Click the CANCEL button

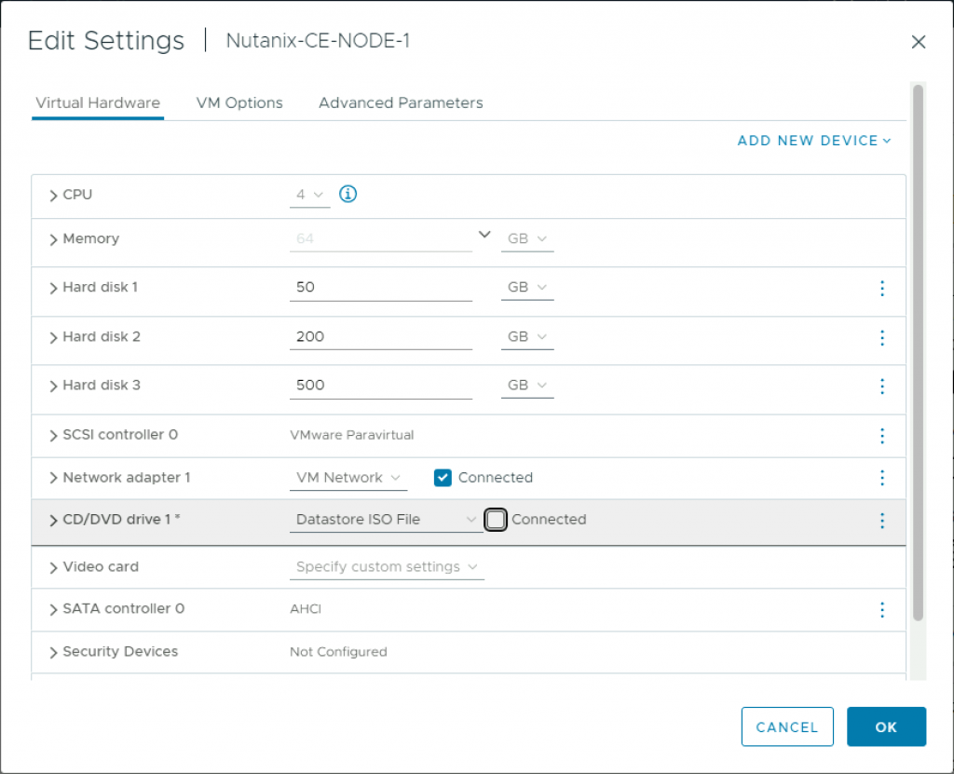point(787,726)
